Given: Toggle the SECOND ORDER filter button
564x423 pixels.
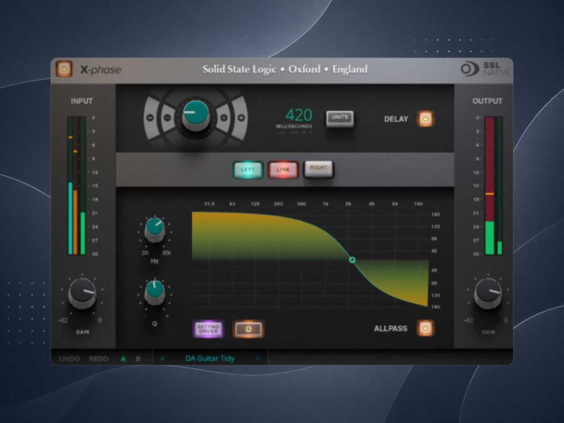Looking at the screenshot, I should tap(208, 329).
